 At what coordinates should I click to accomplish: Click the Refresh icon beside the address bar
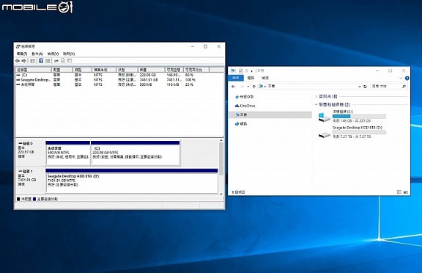click(x=365, y=87)
